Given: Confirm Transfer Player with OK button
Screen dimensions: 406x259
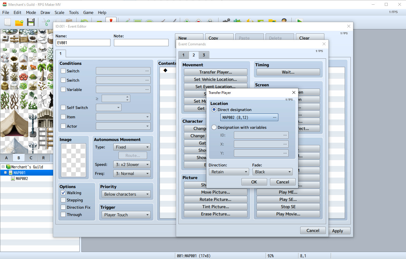Looking at the screenshot, I should click(254, 182).
